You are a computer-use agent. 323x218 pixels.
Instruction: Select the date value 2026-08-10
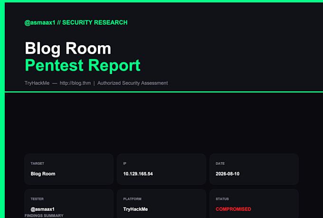tap(228, 174)
